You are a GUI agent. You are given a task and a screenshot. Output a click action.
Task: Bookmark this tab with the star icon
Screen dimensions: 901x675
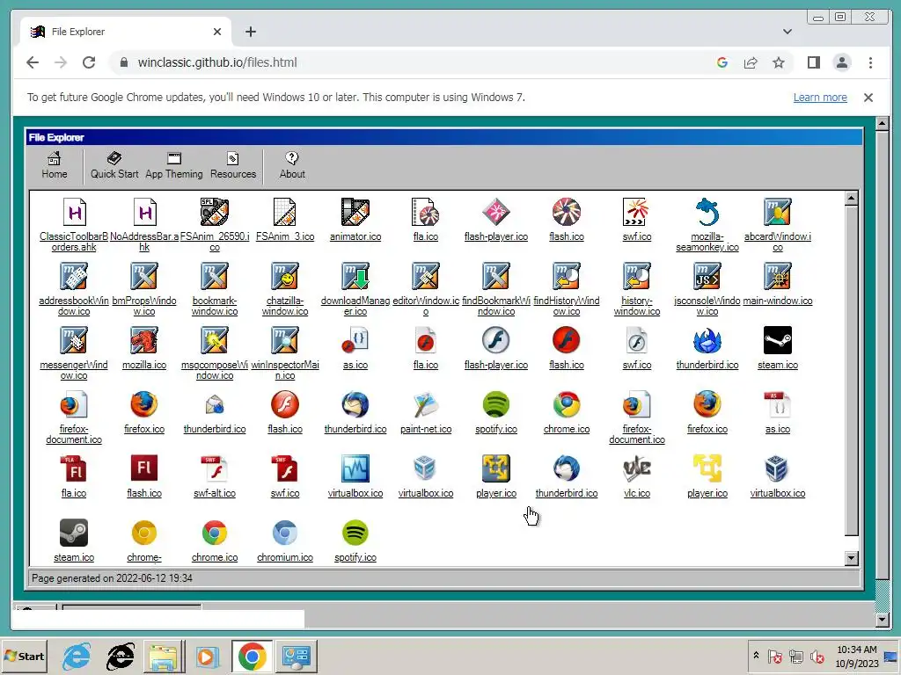point(779,62)
